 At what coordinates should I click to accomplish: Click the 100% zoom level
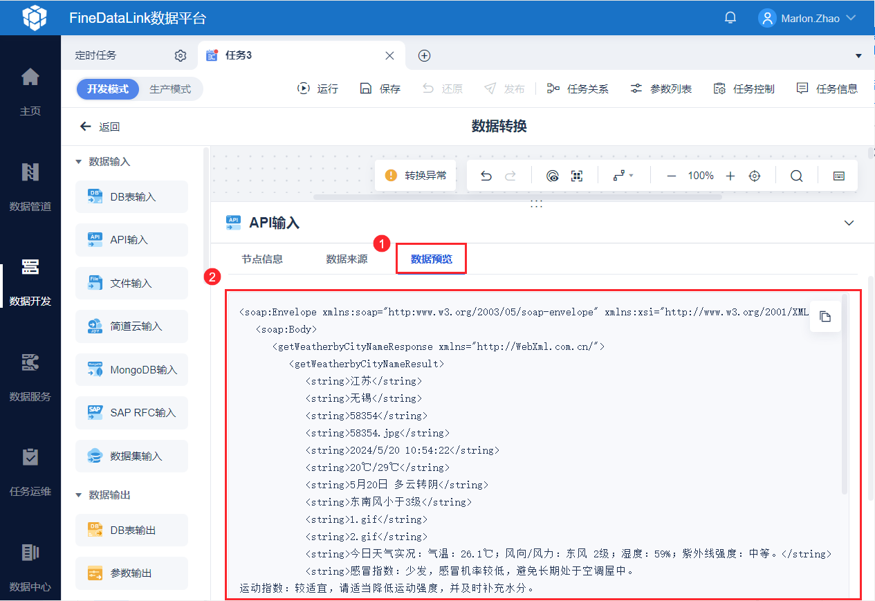tap(701, 176)
